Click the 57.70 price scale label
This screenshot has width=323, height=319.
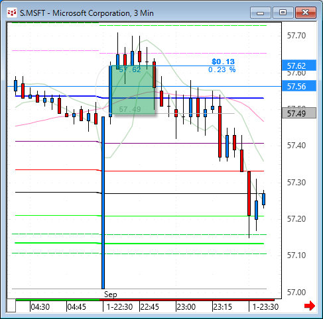point(296,35)
